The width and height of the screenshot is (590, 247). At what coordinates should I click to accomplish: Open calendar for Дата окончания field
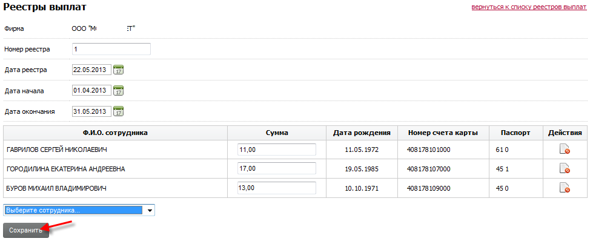point(119,111)
